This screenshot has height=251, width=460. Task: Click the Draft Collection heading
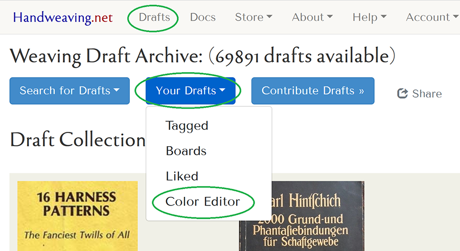coord(78,140)
